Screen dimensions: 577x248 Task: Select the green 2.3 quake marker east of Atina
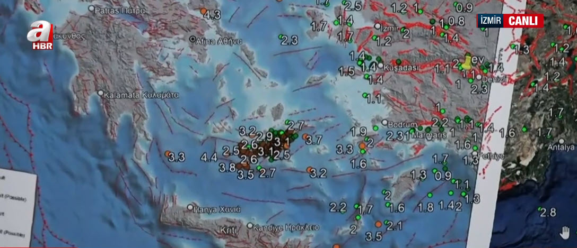(x=281, y=37)
